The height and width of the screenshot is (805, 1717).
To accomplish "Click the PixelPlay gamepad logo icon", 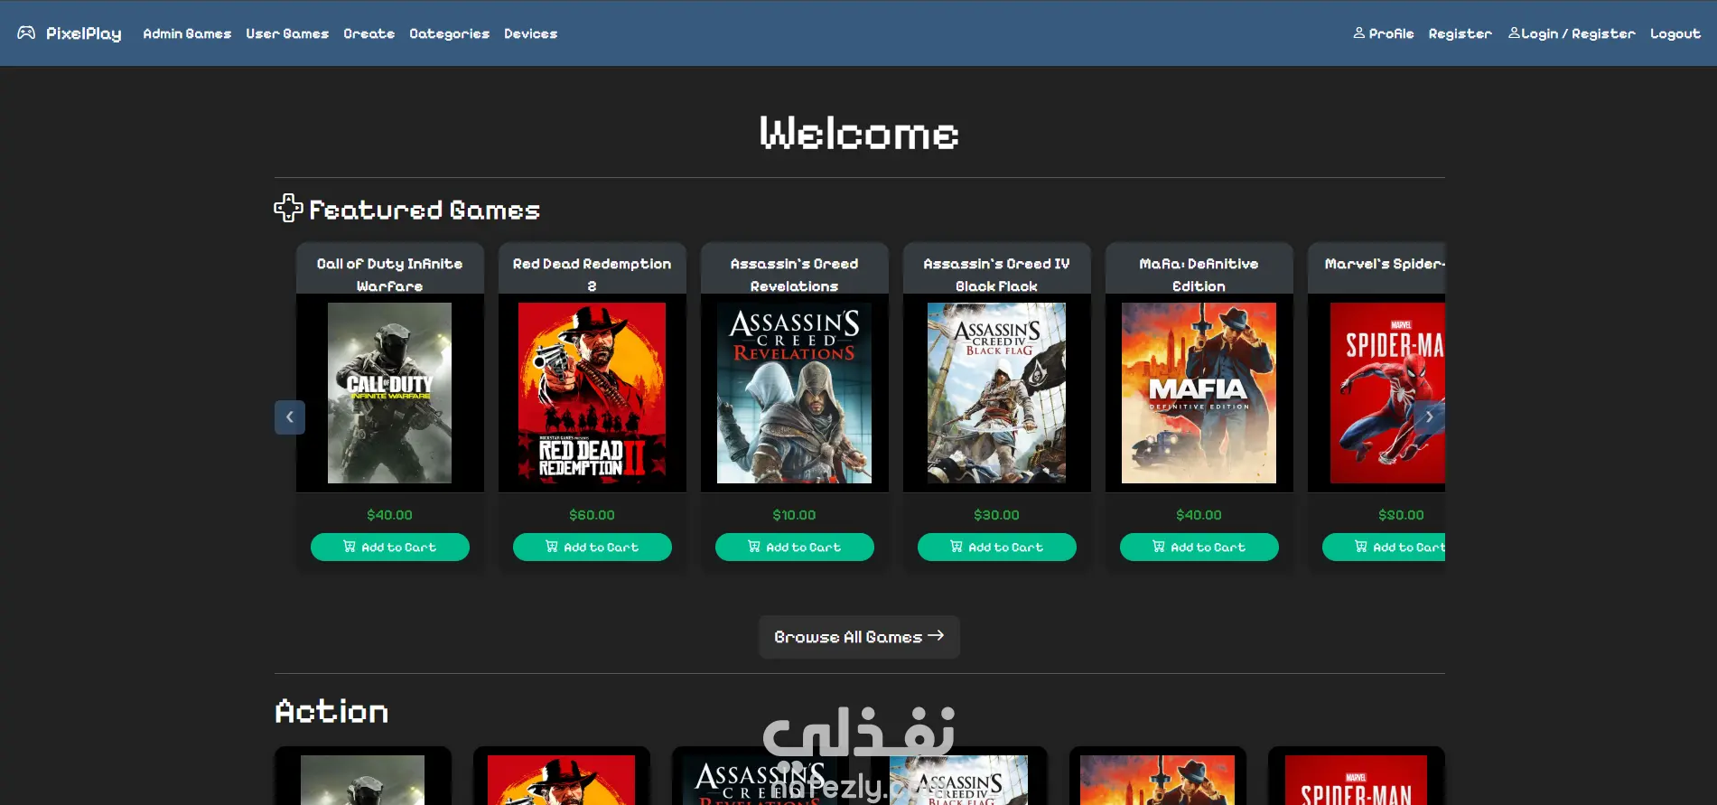I will (x=26, y=33).
